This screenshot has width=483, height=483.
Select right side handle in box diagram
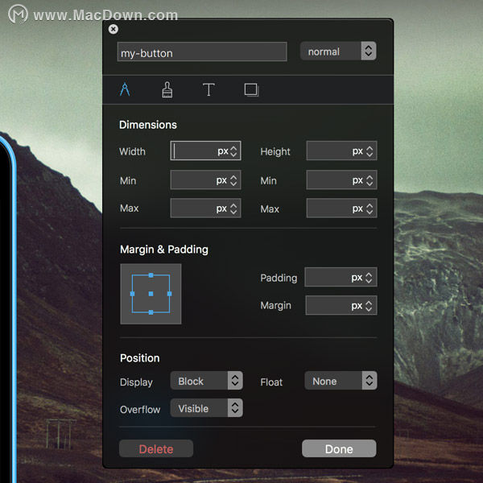(169, 294)
